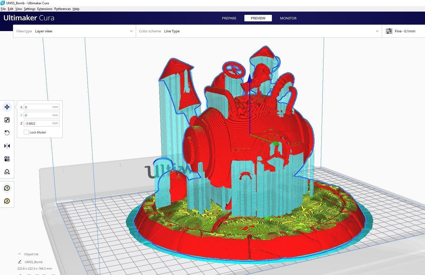This screenshot has height=275, width=425.
Task: Click the blue Z-axis arrow handle
Action: pyautogui.click(x=250, y=79)
